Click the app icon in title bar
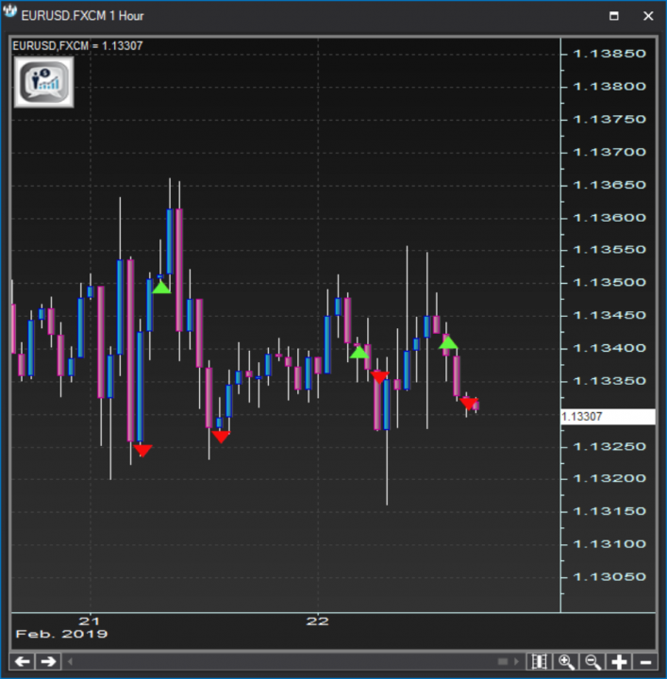The image size is (667, 679). 9,12
